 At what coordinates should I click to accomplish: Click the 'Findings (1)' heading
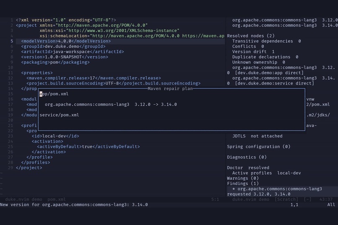tap(243, 184)
